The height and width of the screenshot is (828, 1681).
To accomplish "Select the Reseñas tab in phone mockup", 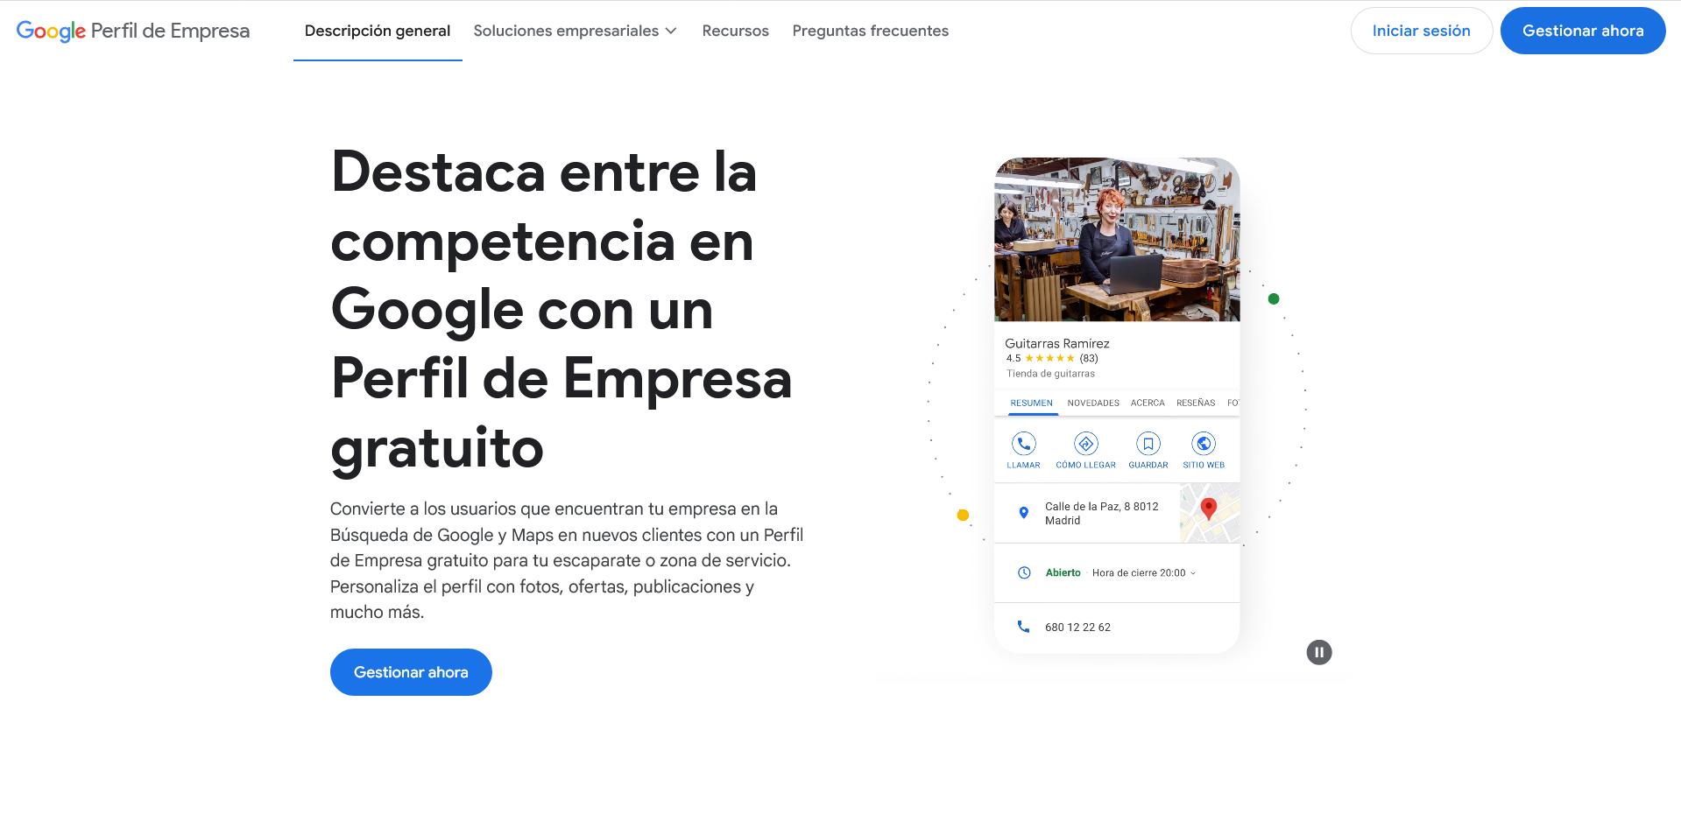I will click(1196, 403).
